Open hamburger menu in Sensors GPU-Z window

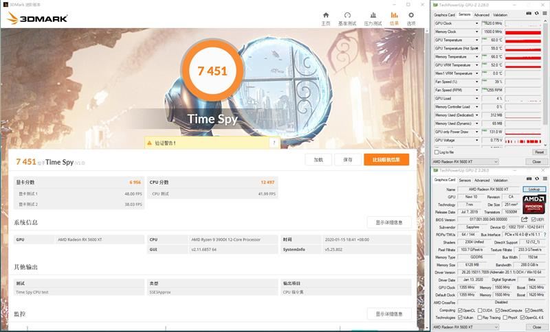[544, 13]
